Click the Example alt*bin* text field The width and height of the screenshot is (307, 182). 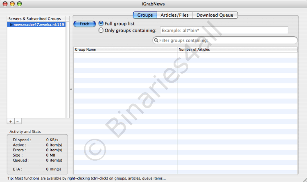point(224,30)
